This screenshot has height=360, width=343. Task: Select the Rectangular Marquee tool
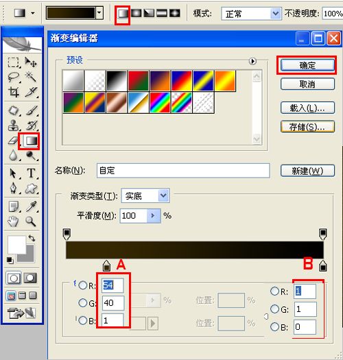click(x=13, y=62)
